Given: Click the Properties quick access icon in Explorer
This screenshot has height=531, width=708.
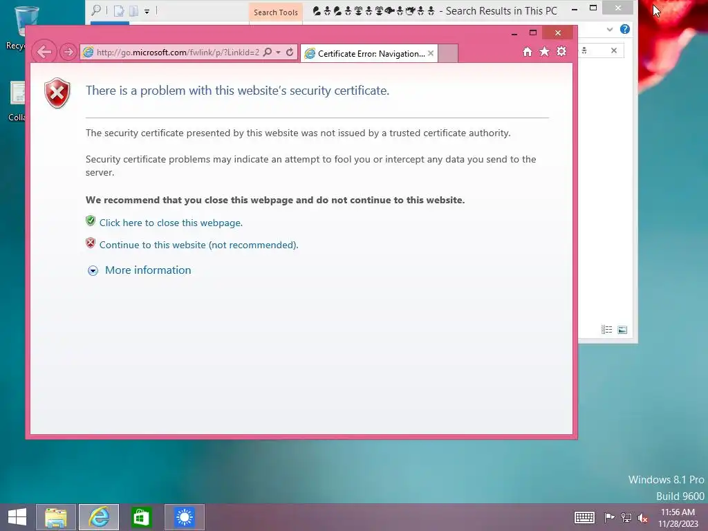Looking at the screenshot, I should point(119,11).
